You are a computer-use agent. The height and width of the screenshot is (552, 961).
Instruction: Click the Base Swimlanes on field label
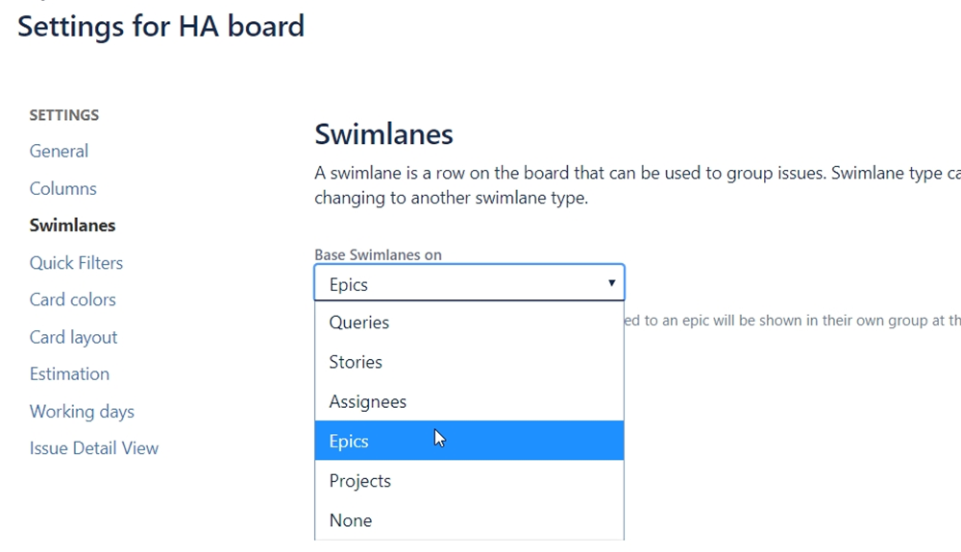(x=378, y=255)
